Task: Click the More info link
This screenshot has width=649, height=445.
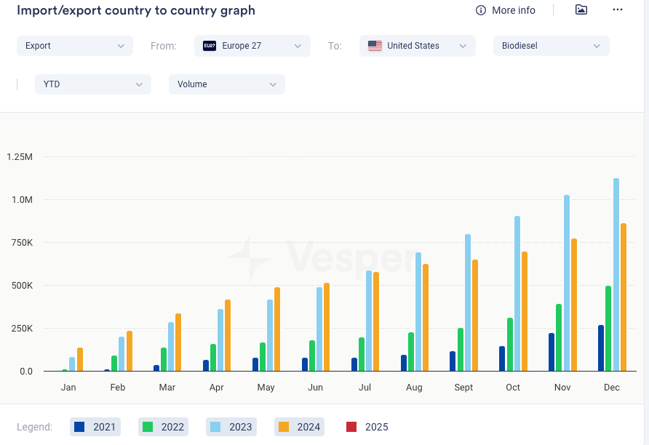Action: point(513,10)
